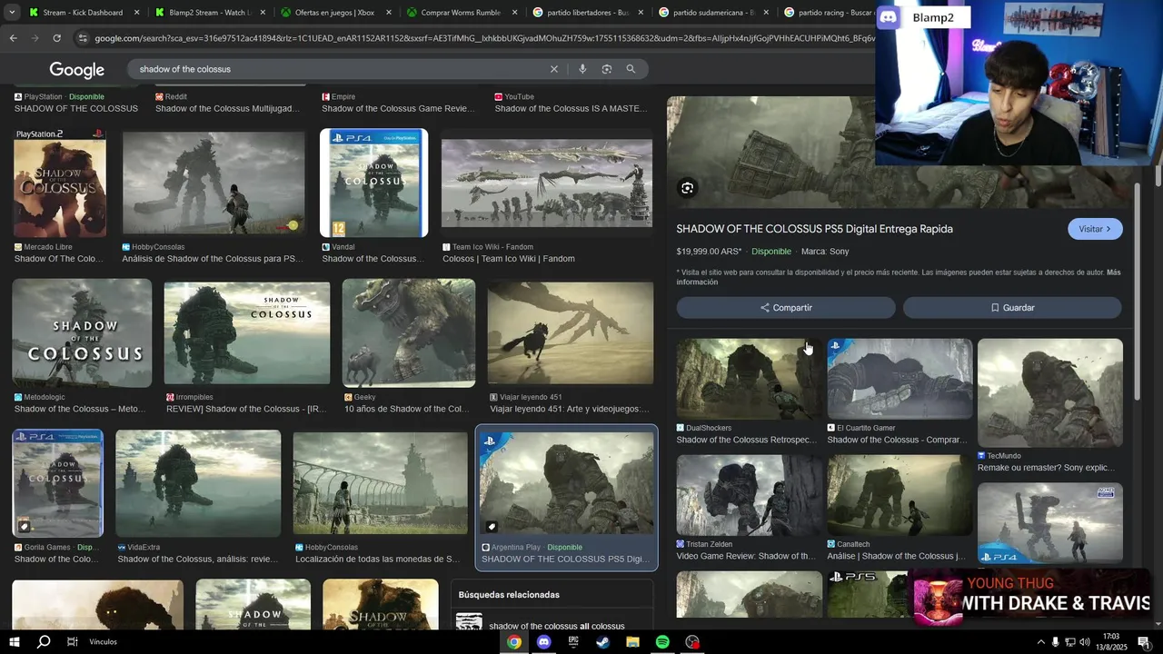The height and width of the screenshot is (654, 1163).
Task: Select the Argentina Play PS5 Digital result
Action: [x=566, y=498]
